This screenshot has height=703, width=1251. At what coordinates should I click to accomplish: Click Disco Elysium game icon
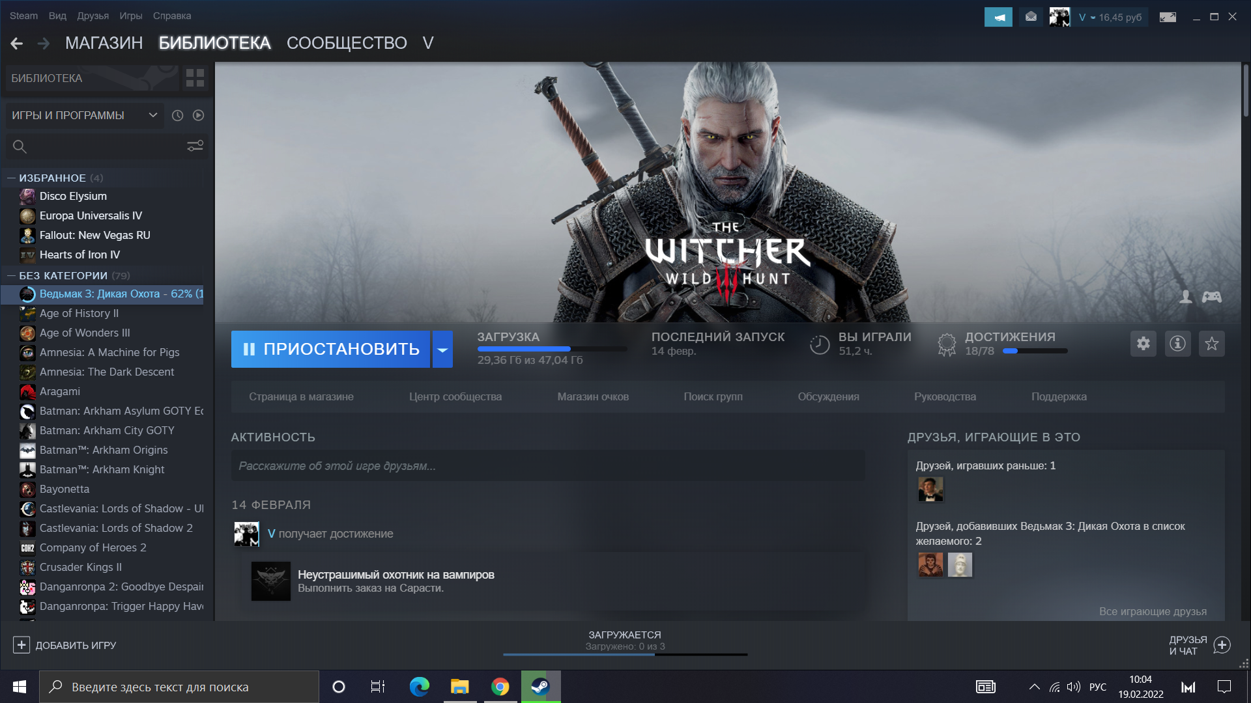point(27,196)
